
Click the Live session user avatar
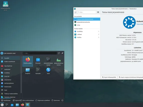(x=2, y=53)
